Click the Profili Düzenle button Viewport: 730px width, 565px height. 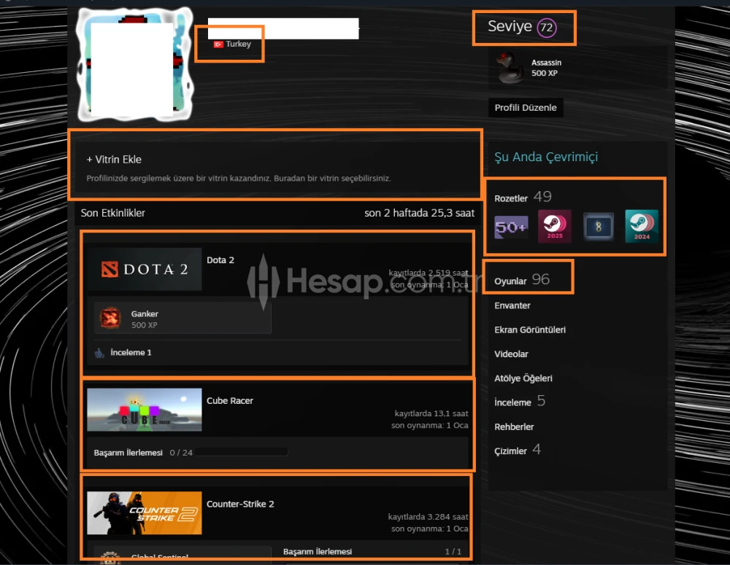coord(526,107)
